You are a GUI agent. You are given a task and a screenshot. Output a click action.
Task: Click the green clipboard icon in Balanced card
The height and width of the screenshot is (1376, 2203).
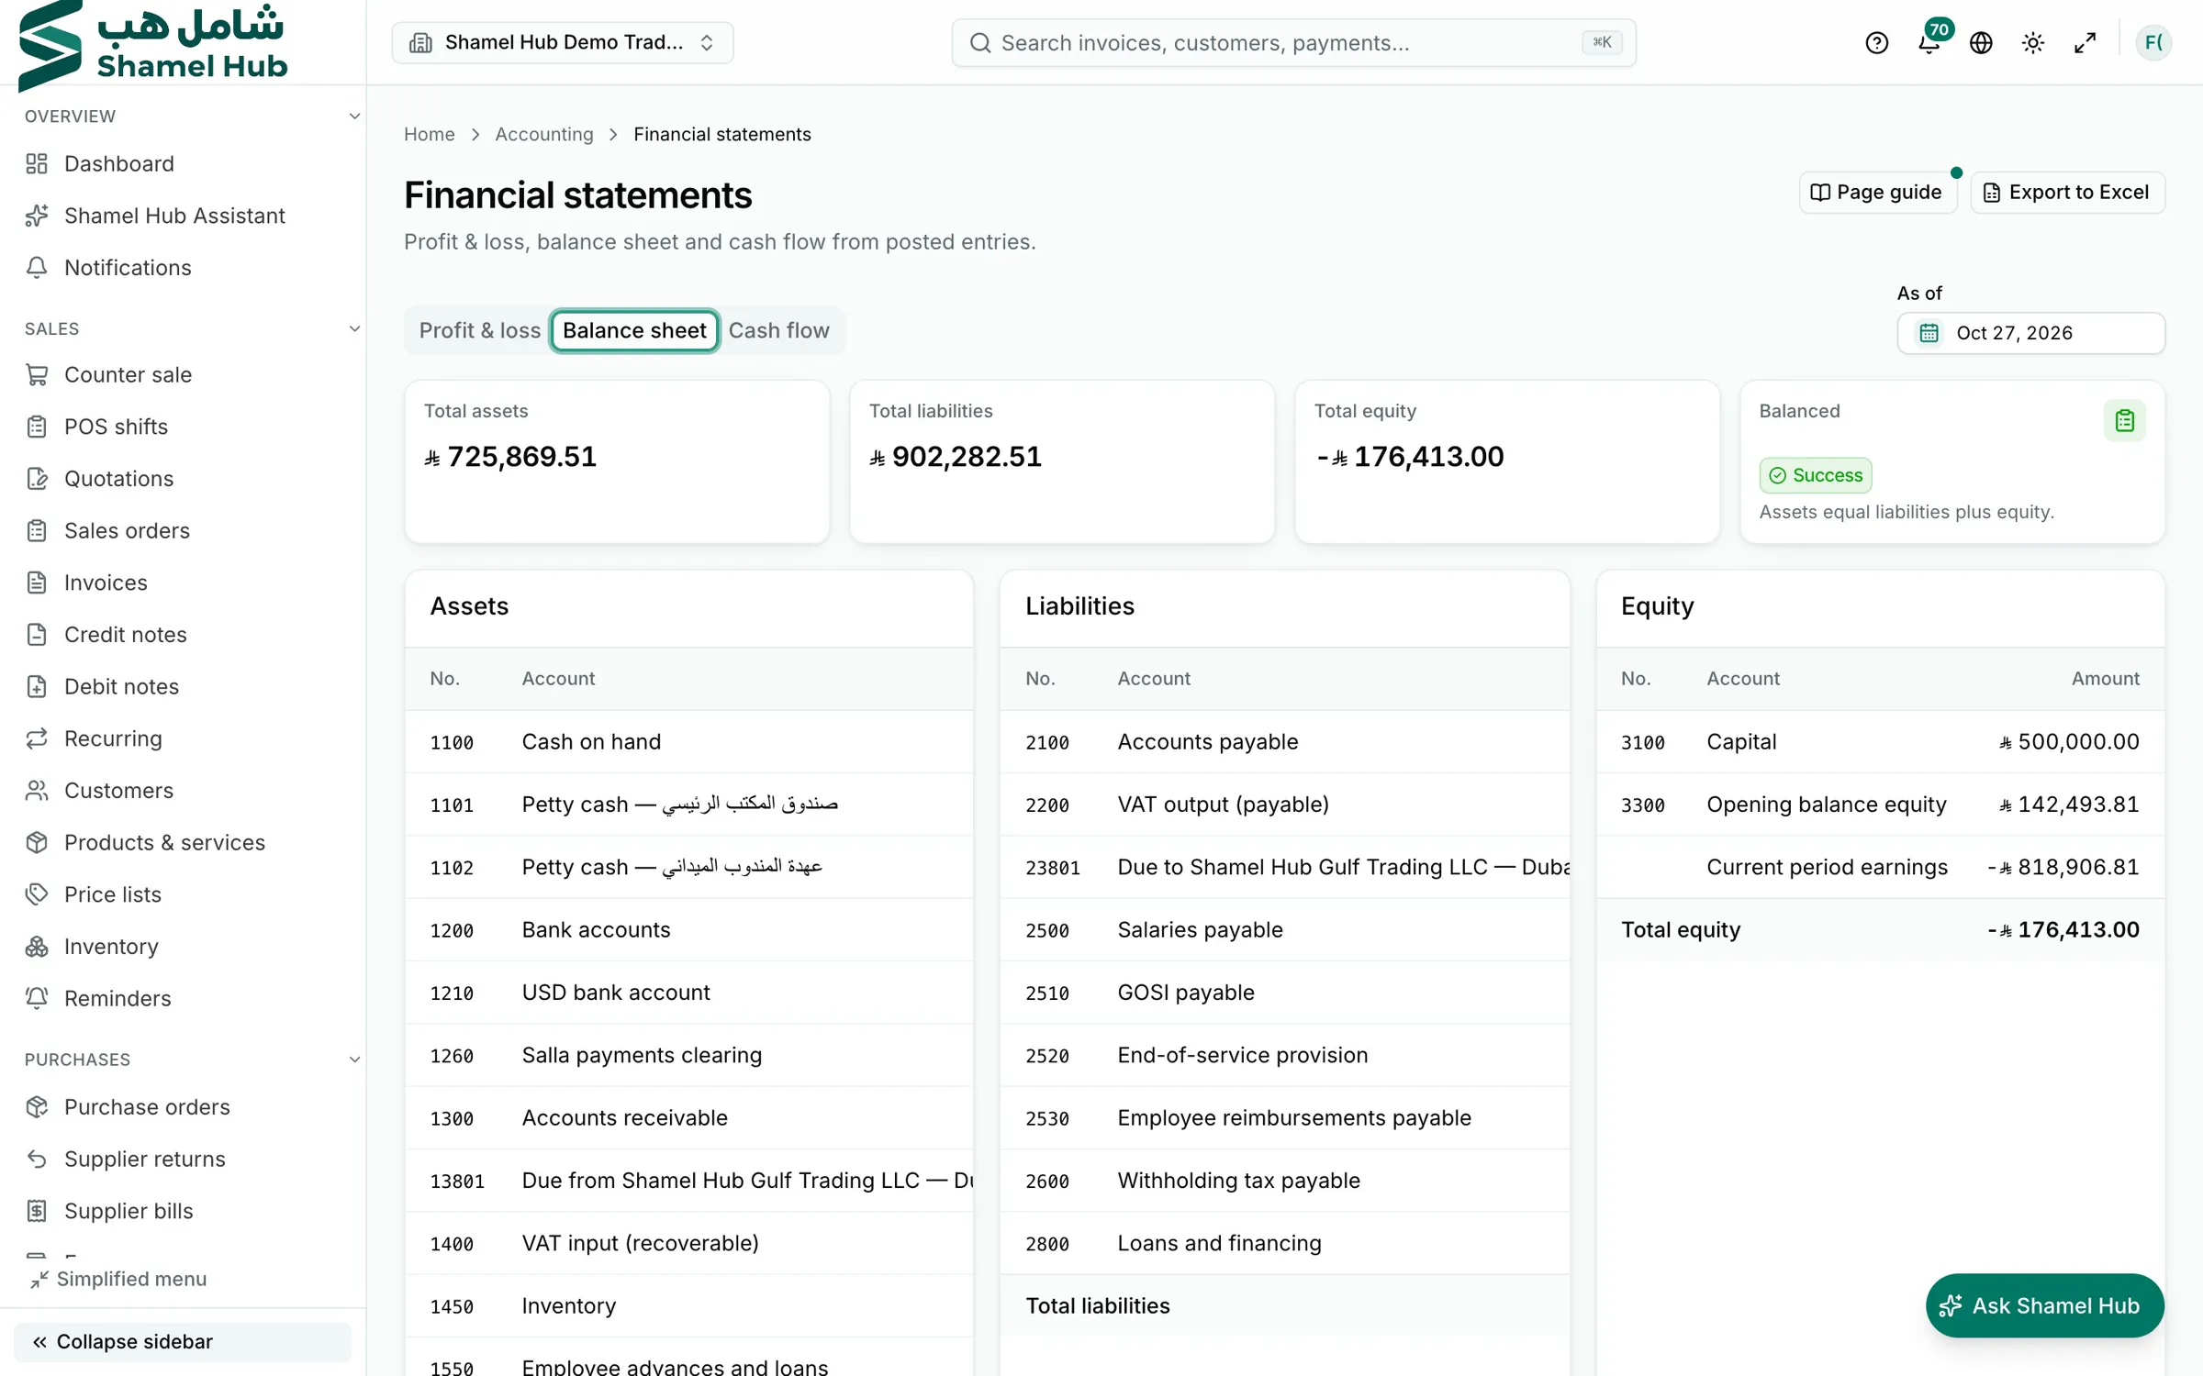click(2124, 421)
